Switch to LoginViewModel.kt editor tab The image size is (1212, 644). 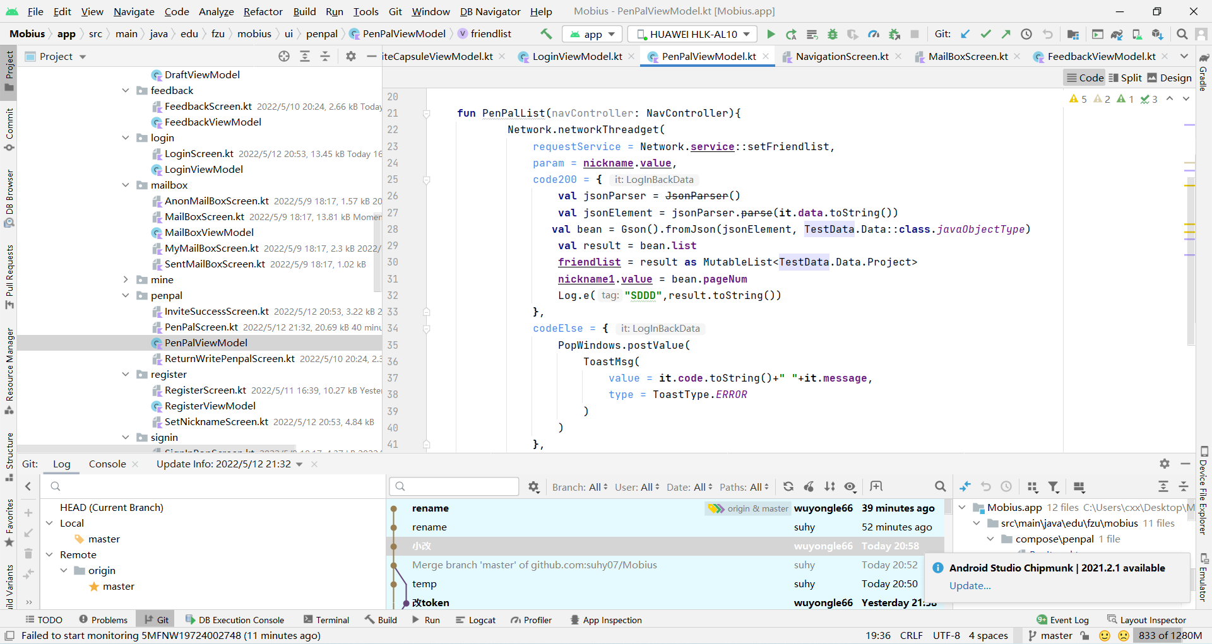[576, 56]
